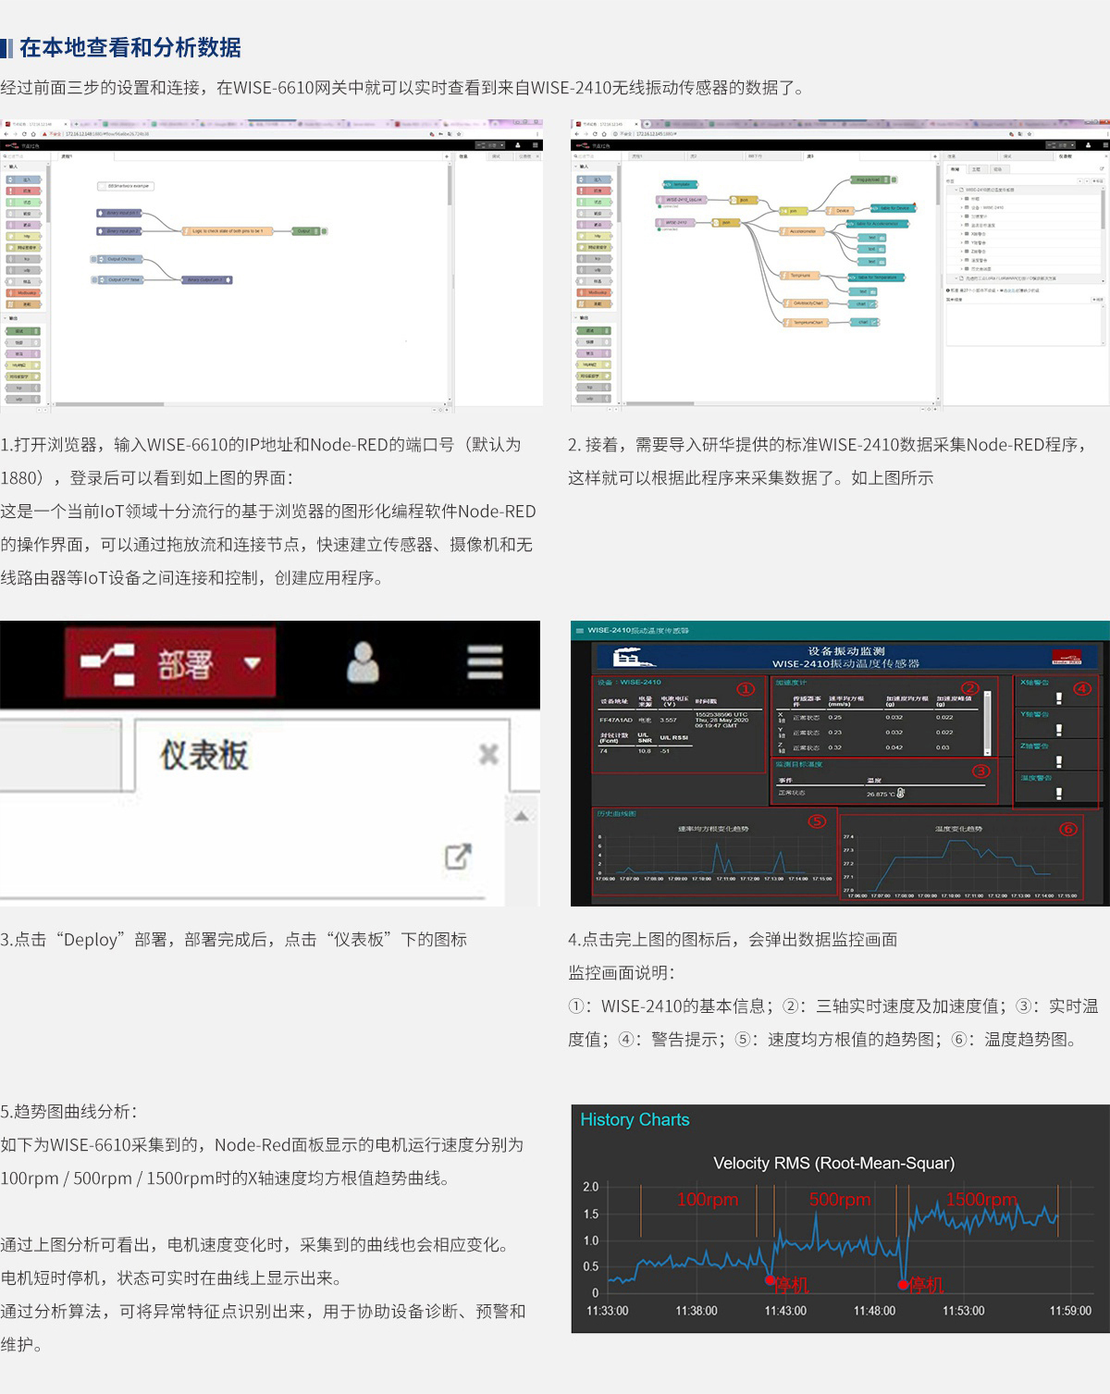The image size is (1110, 1394).
Task: Open dashboard via external-link icon
Action: pyautogui.click(x=458, y=857)
